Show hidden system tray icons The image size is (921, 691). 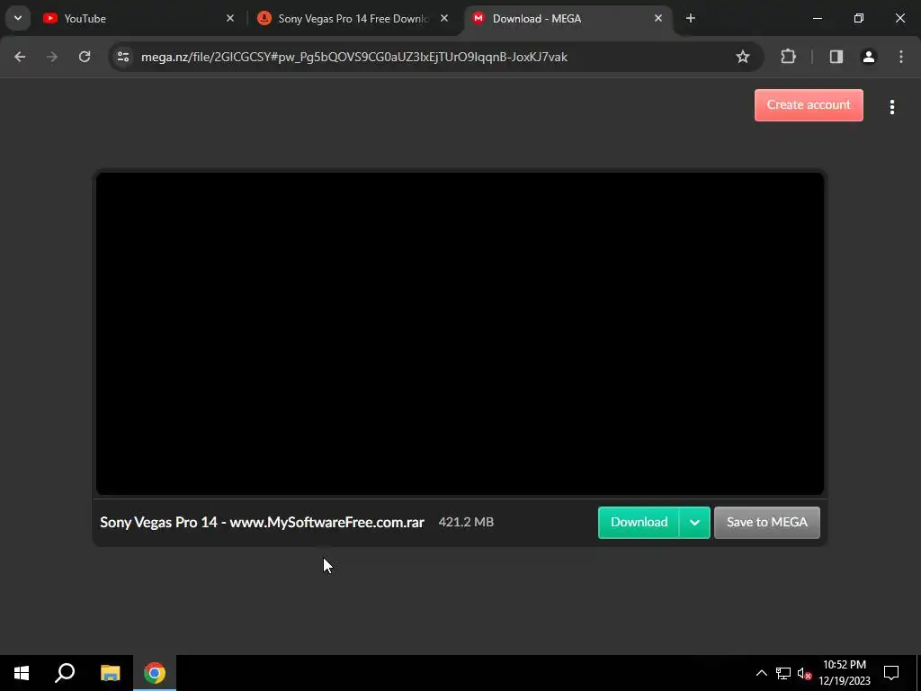click(x=761, y=673)
